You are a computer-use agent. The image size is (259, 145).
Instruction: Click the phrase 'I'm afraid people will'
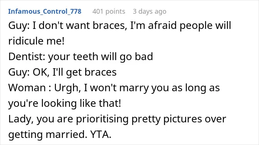coord(181,26)
